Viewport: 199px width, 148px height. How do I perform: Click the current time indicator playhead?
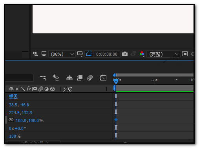(x=116, y=81)
